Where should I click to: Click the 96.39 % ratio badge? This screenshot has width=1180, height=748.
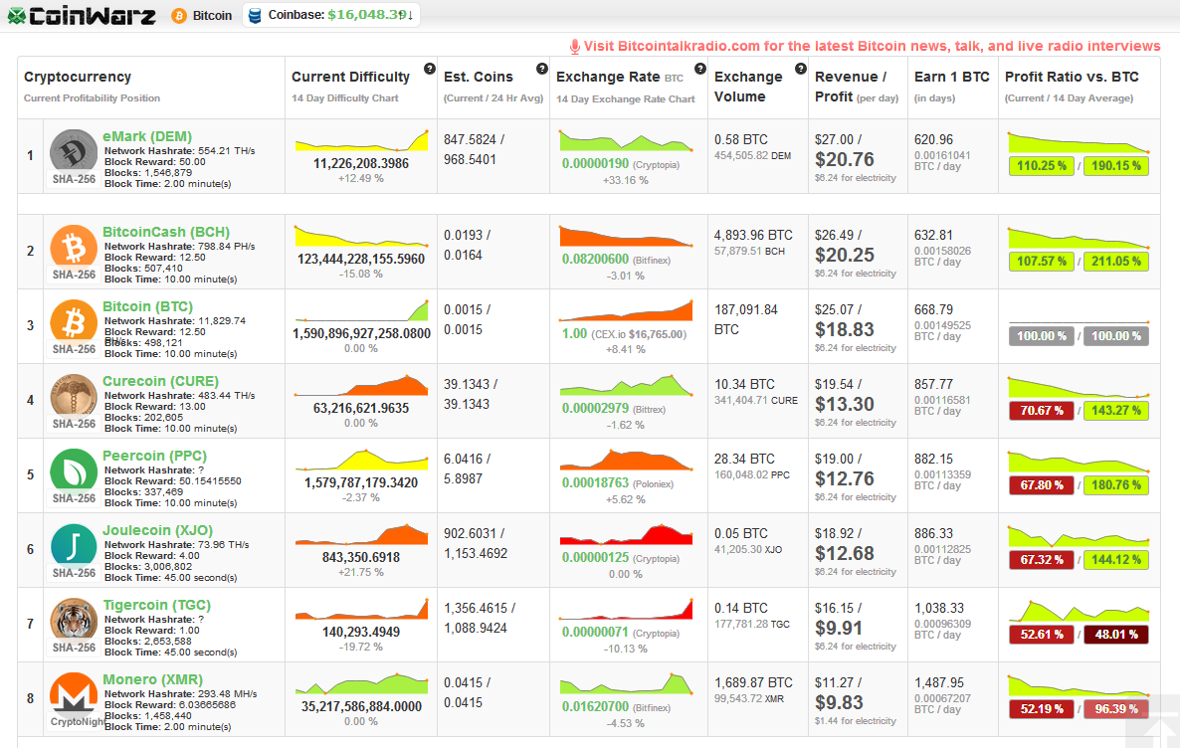coord(1116,709)
